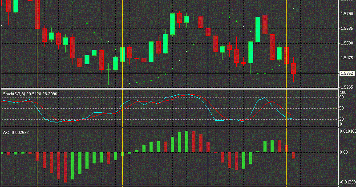The height and width of the screenshot is (187, 356).
Task: Click the AC scale value 0.00
Action: click(344, 152)
